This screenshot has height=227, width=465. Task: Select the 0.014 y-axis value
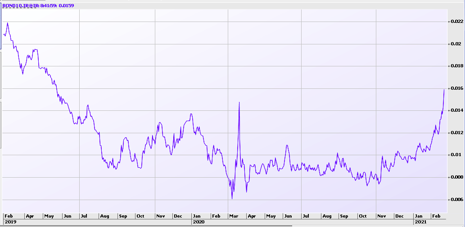coord(457,110)
